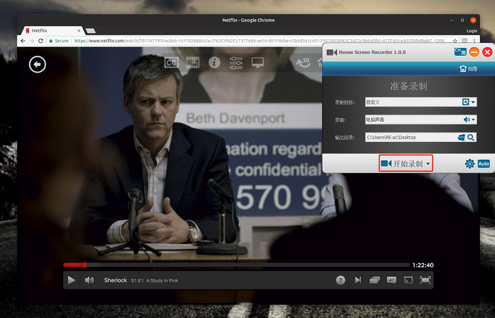This screenshot has width=495, height=318.
Task: Click the Secure lock indicator in address bar
Action: pyautogui.click(x=59, y=41)
